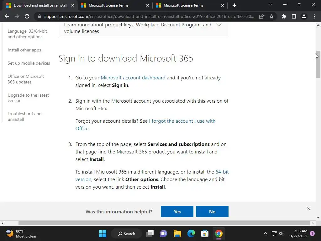Click the scroll left arrow
This screenshot has height=241, width=321.
pyautogui.click(x=3, y=223)
